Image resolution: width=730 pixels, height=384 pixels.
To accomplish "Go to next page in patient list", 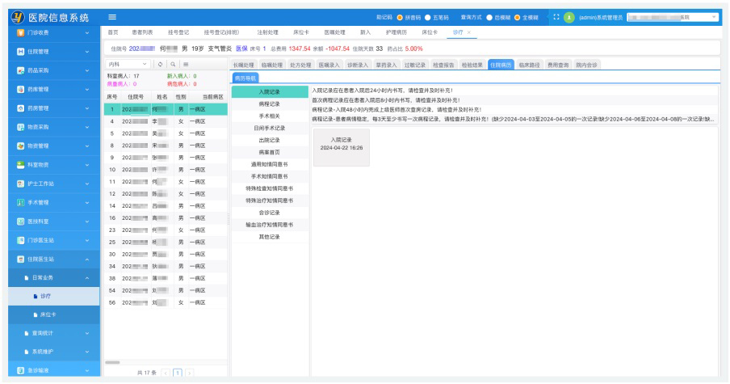I will pyautogui.click(x=189, y=373).
